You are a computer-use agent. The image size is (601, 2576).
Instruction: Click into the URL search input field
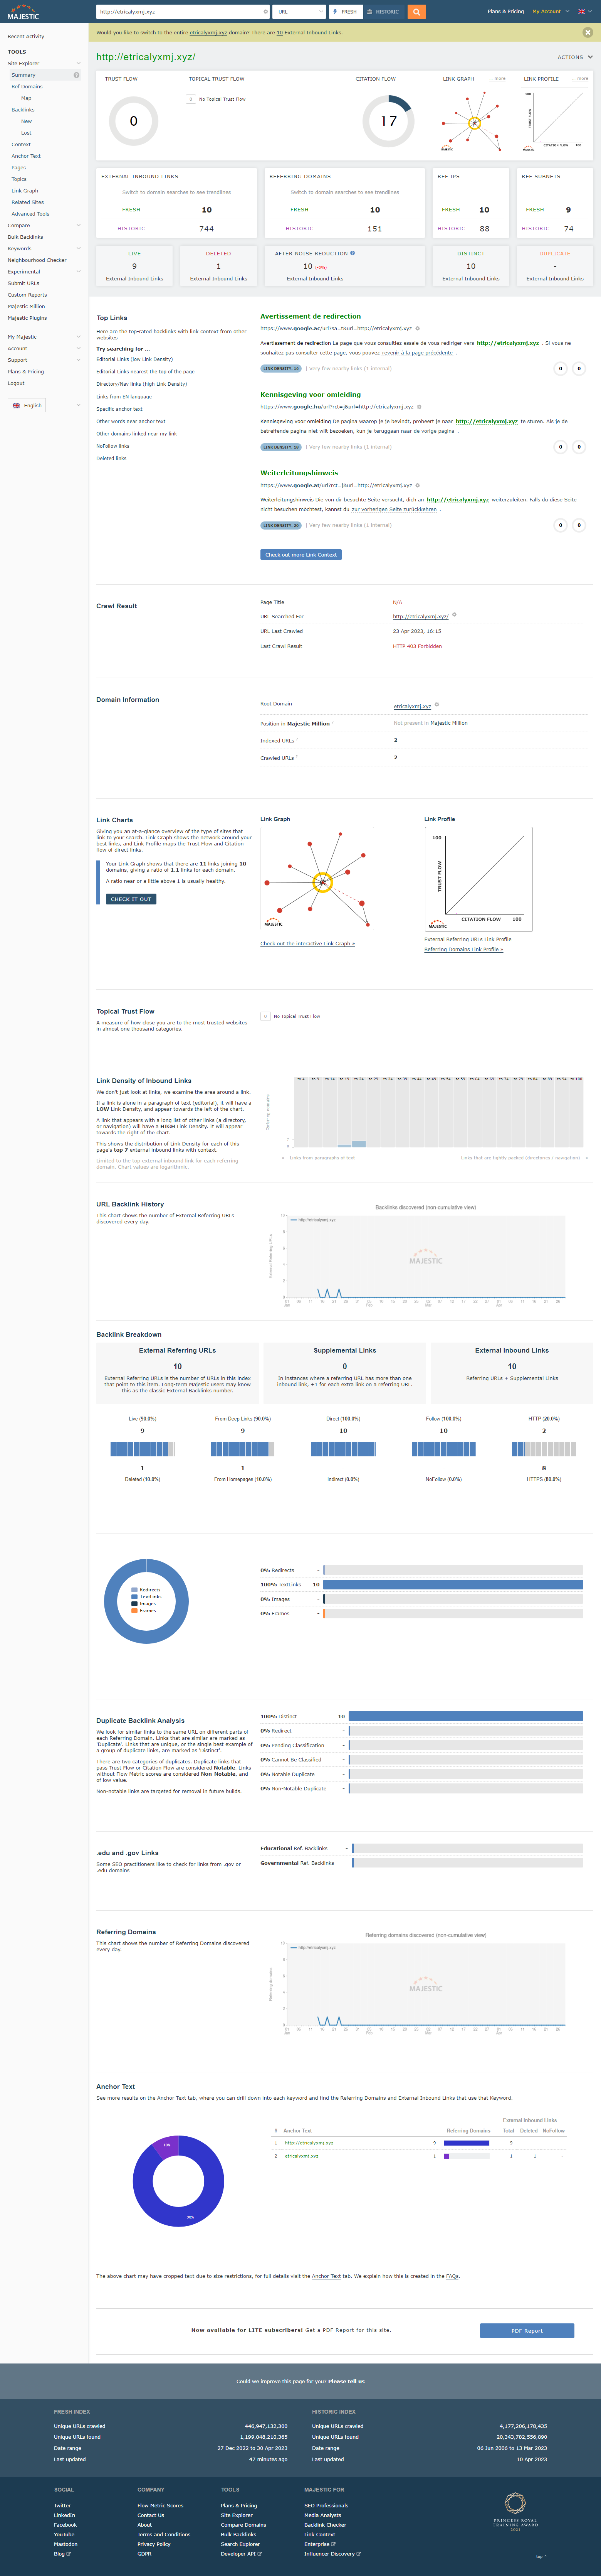182,12
